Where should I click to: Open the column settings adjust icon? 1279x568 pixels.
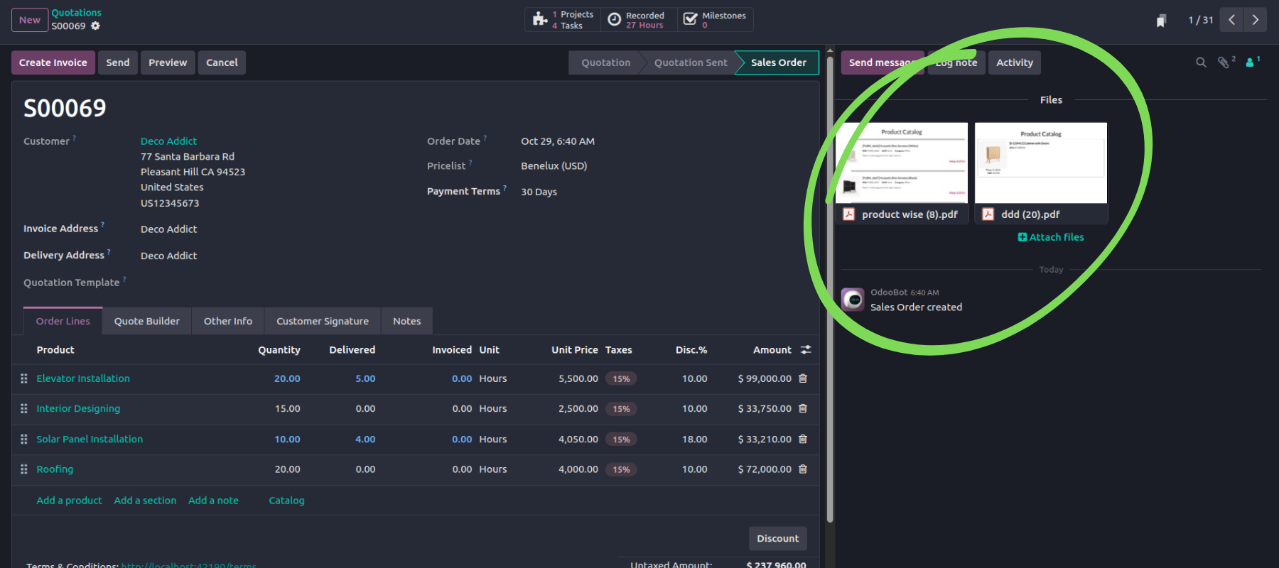tap(806, 350)
